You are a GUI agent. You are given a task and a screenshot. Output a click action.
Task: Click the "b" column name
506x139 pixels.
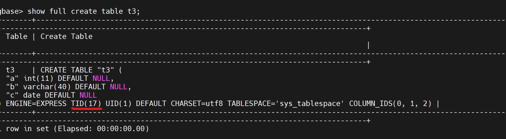click(12, 87)
